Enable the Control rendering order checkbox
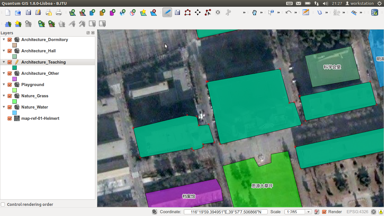 pos(3,204)
